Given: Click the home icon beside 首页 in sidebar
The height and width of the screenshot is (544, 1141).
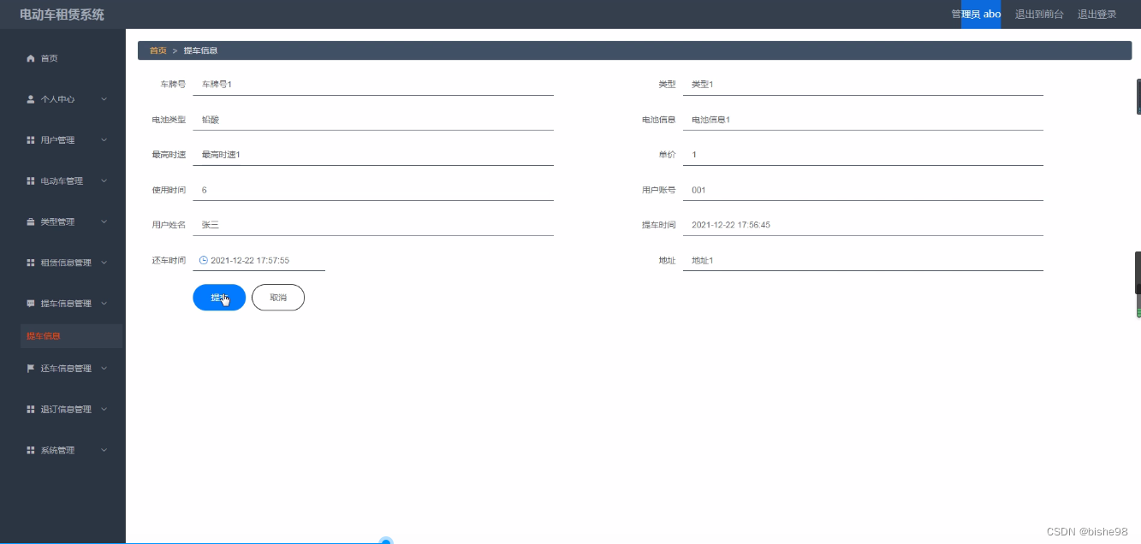Looking at the screenshot, I should [x=32, y=58].
